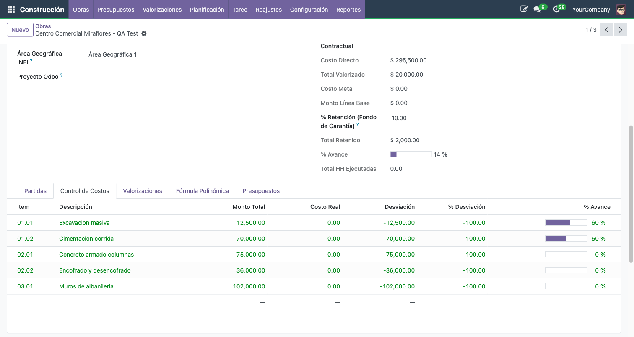The height and width of the screenshot is (337, 634).
Task: Open the Configuración menu
Action: [x=309, y=9]
